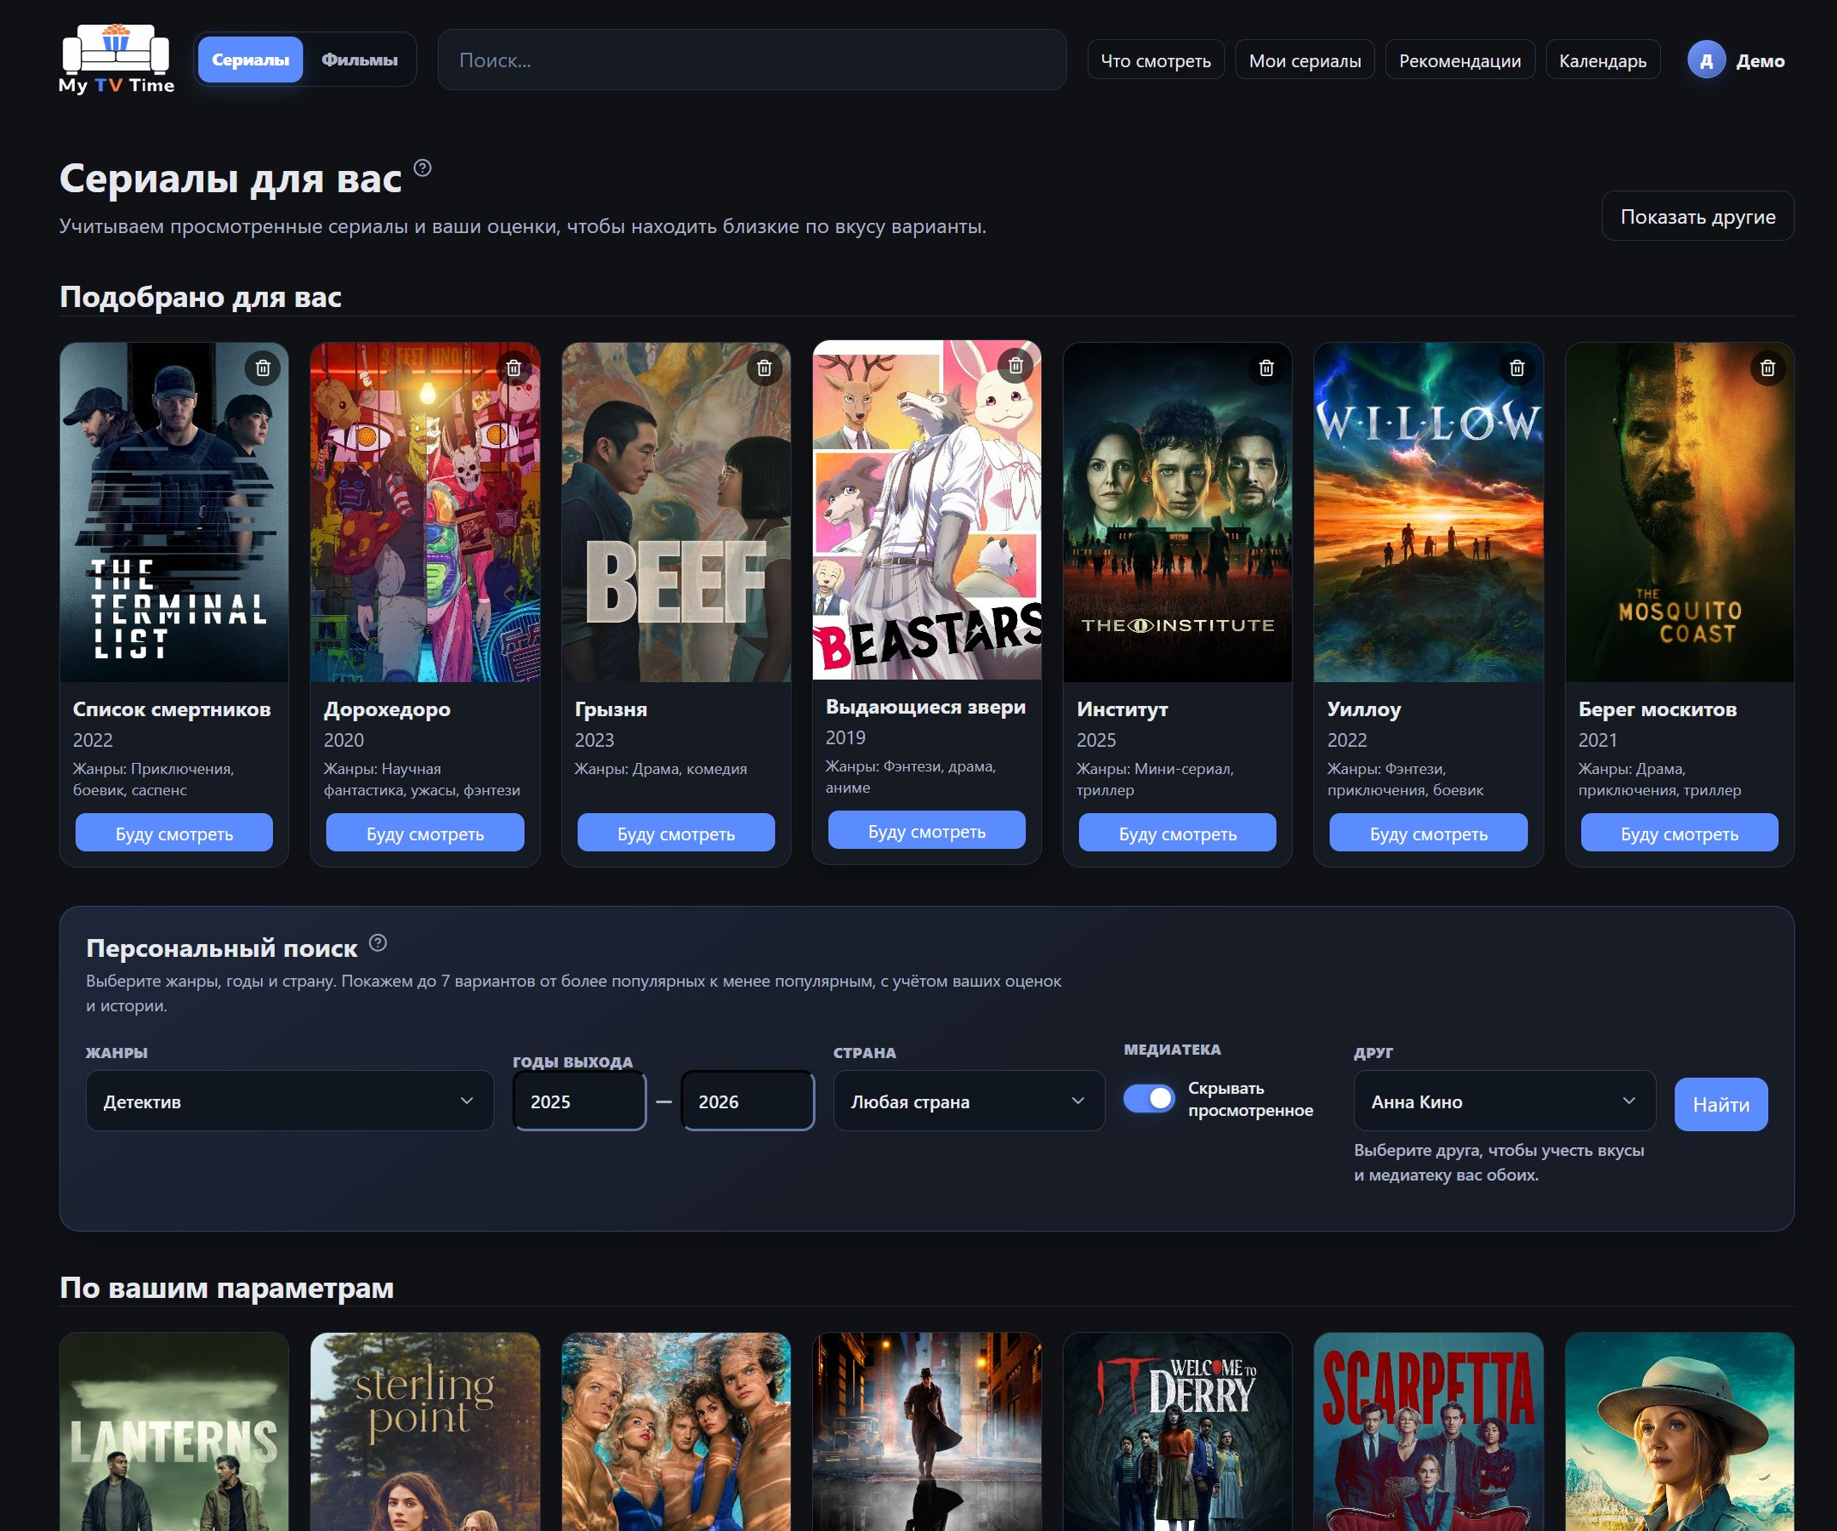This screenshot has height=1531, width=1837.
Task: Click trash icon on the Грызня card
Action: point(765,368)
